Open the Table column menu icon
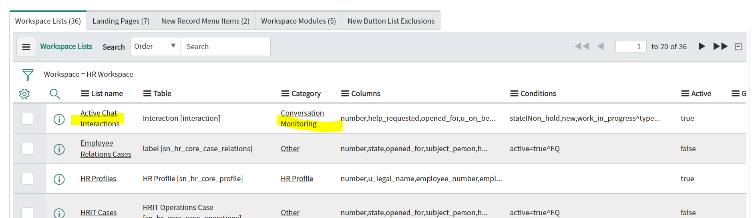 tap(147, 94)
